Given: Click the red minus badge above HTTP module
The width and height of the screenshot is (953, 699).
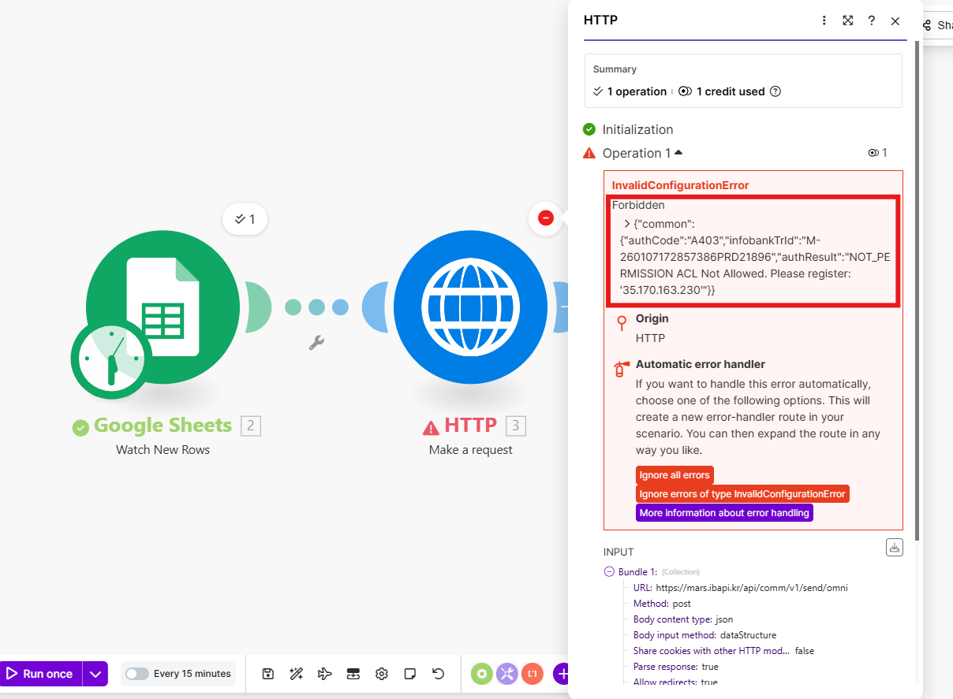Looking at the screenshot, I should (x=546, y=218).
